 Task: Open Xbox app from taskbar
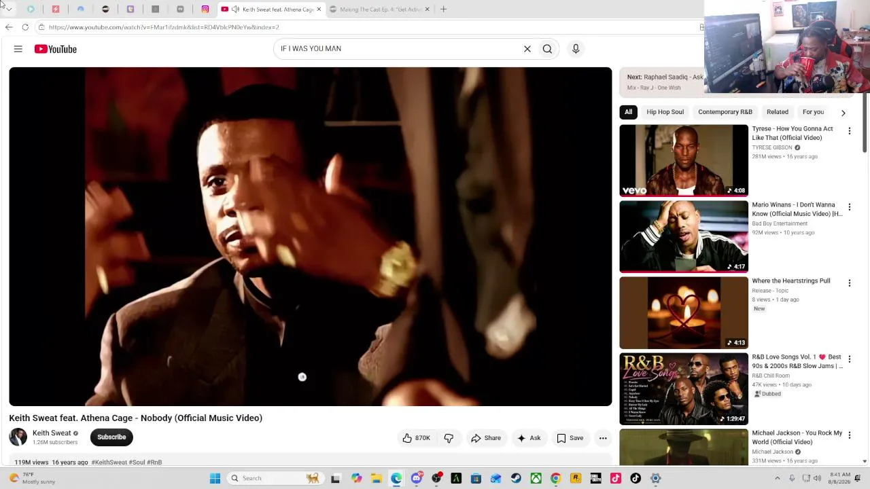point(536,478)
